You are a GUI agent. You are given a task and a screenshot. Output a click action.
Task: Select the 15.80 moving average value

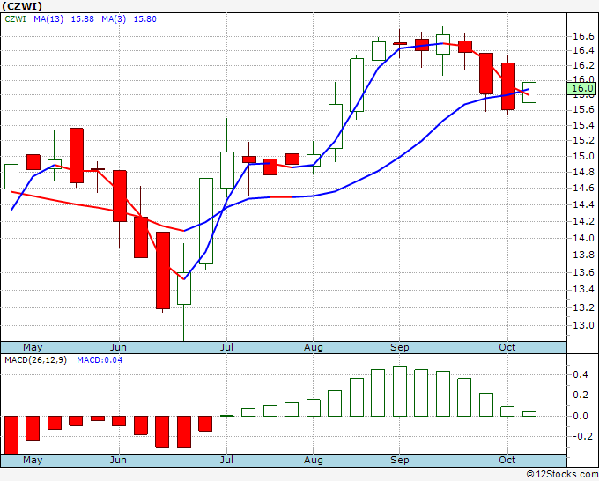click(x=144, y=19)
